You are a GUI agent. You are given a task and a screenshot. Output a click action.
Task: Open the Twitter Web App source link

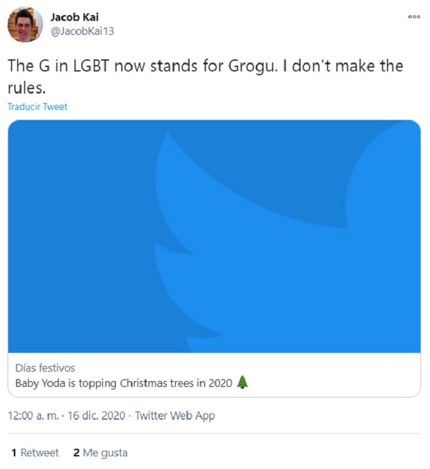(x=175, y=416)
